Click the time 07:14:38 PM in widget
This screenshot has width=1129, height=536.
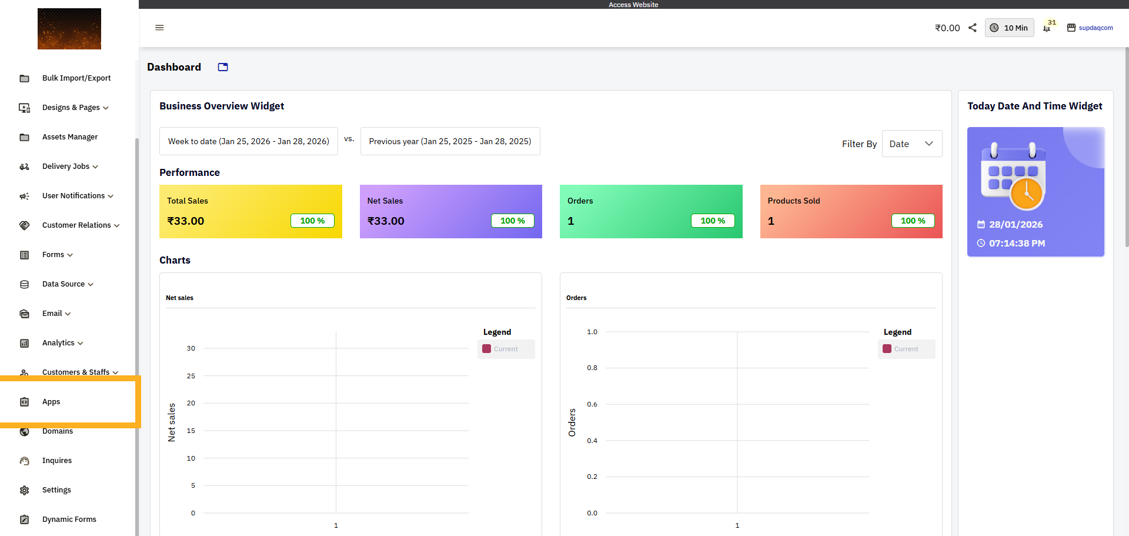1017,243
